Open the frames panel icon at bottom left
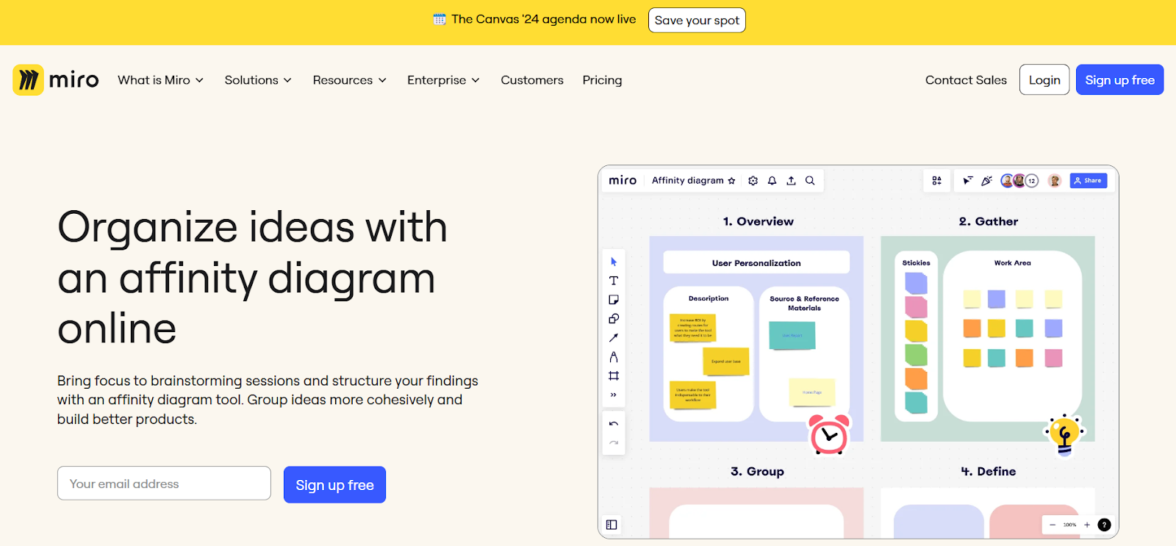The height and width of the screenshot is (546, 1176). [x=612, y=525]
